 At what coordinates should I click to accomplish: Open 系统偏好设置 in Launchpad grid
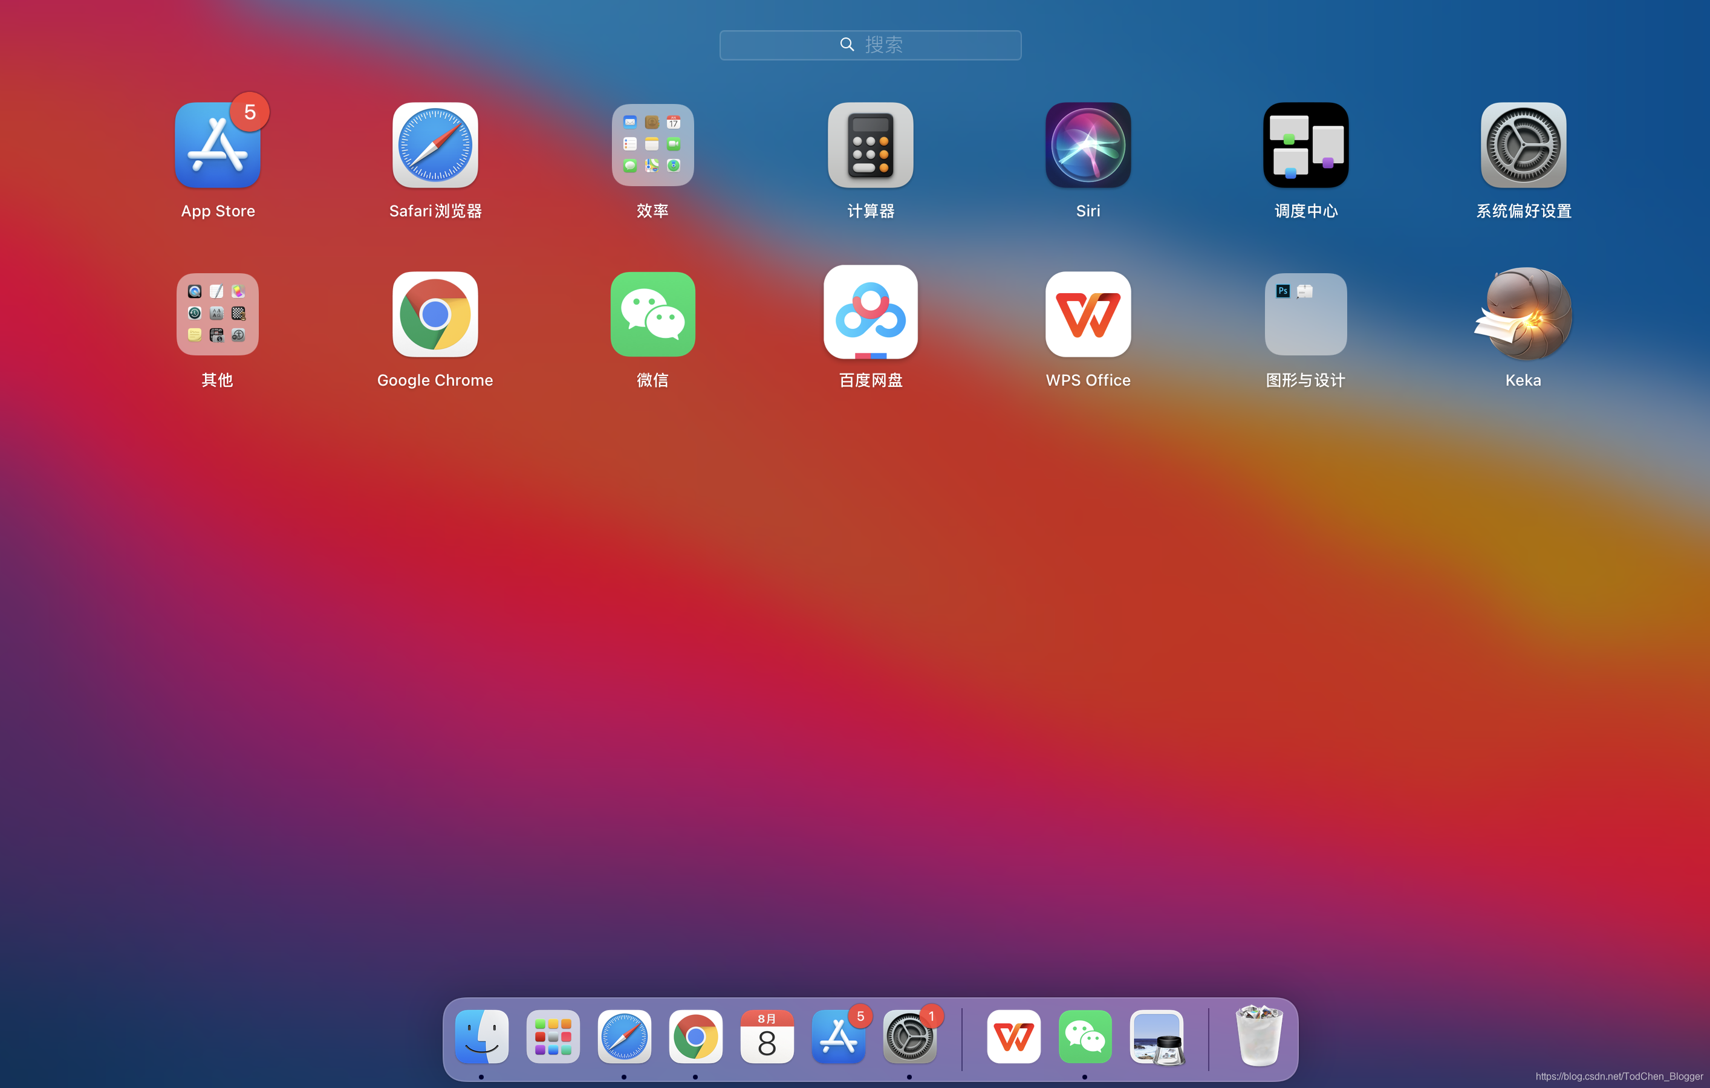point(1523,146)
